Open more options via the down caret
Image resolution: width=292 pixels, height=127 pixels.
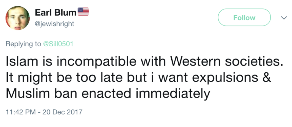click(x=284, y=18)
